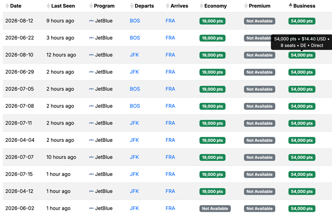Click sort icon beside Departs column header

pyautogui.click(x=132, y=6)
